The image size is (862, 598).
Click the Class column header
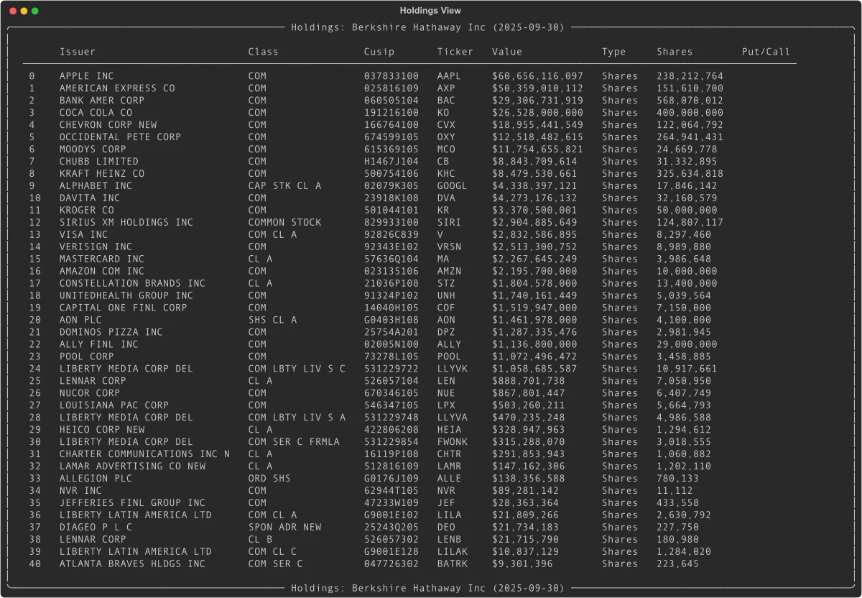click(263, 52)
